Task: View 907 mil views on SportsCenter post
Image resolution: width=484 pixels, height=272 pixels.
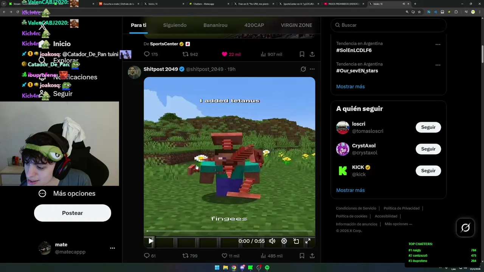Action: [271, 54]
